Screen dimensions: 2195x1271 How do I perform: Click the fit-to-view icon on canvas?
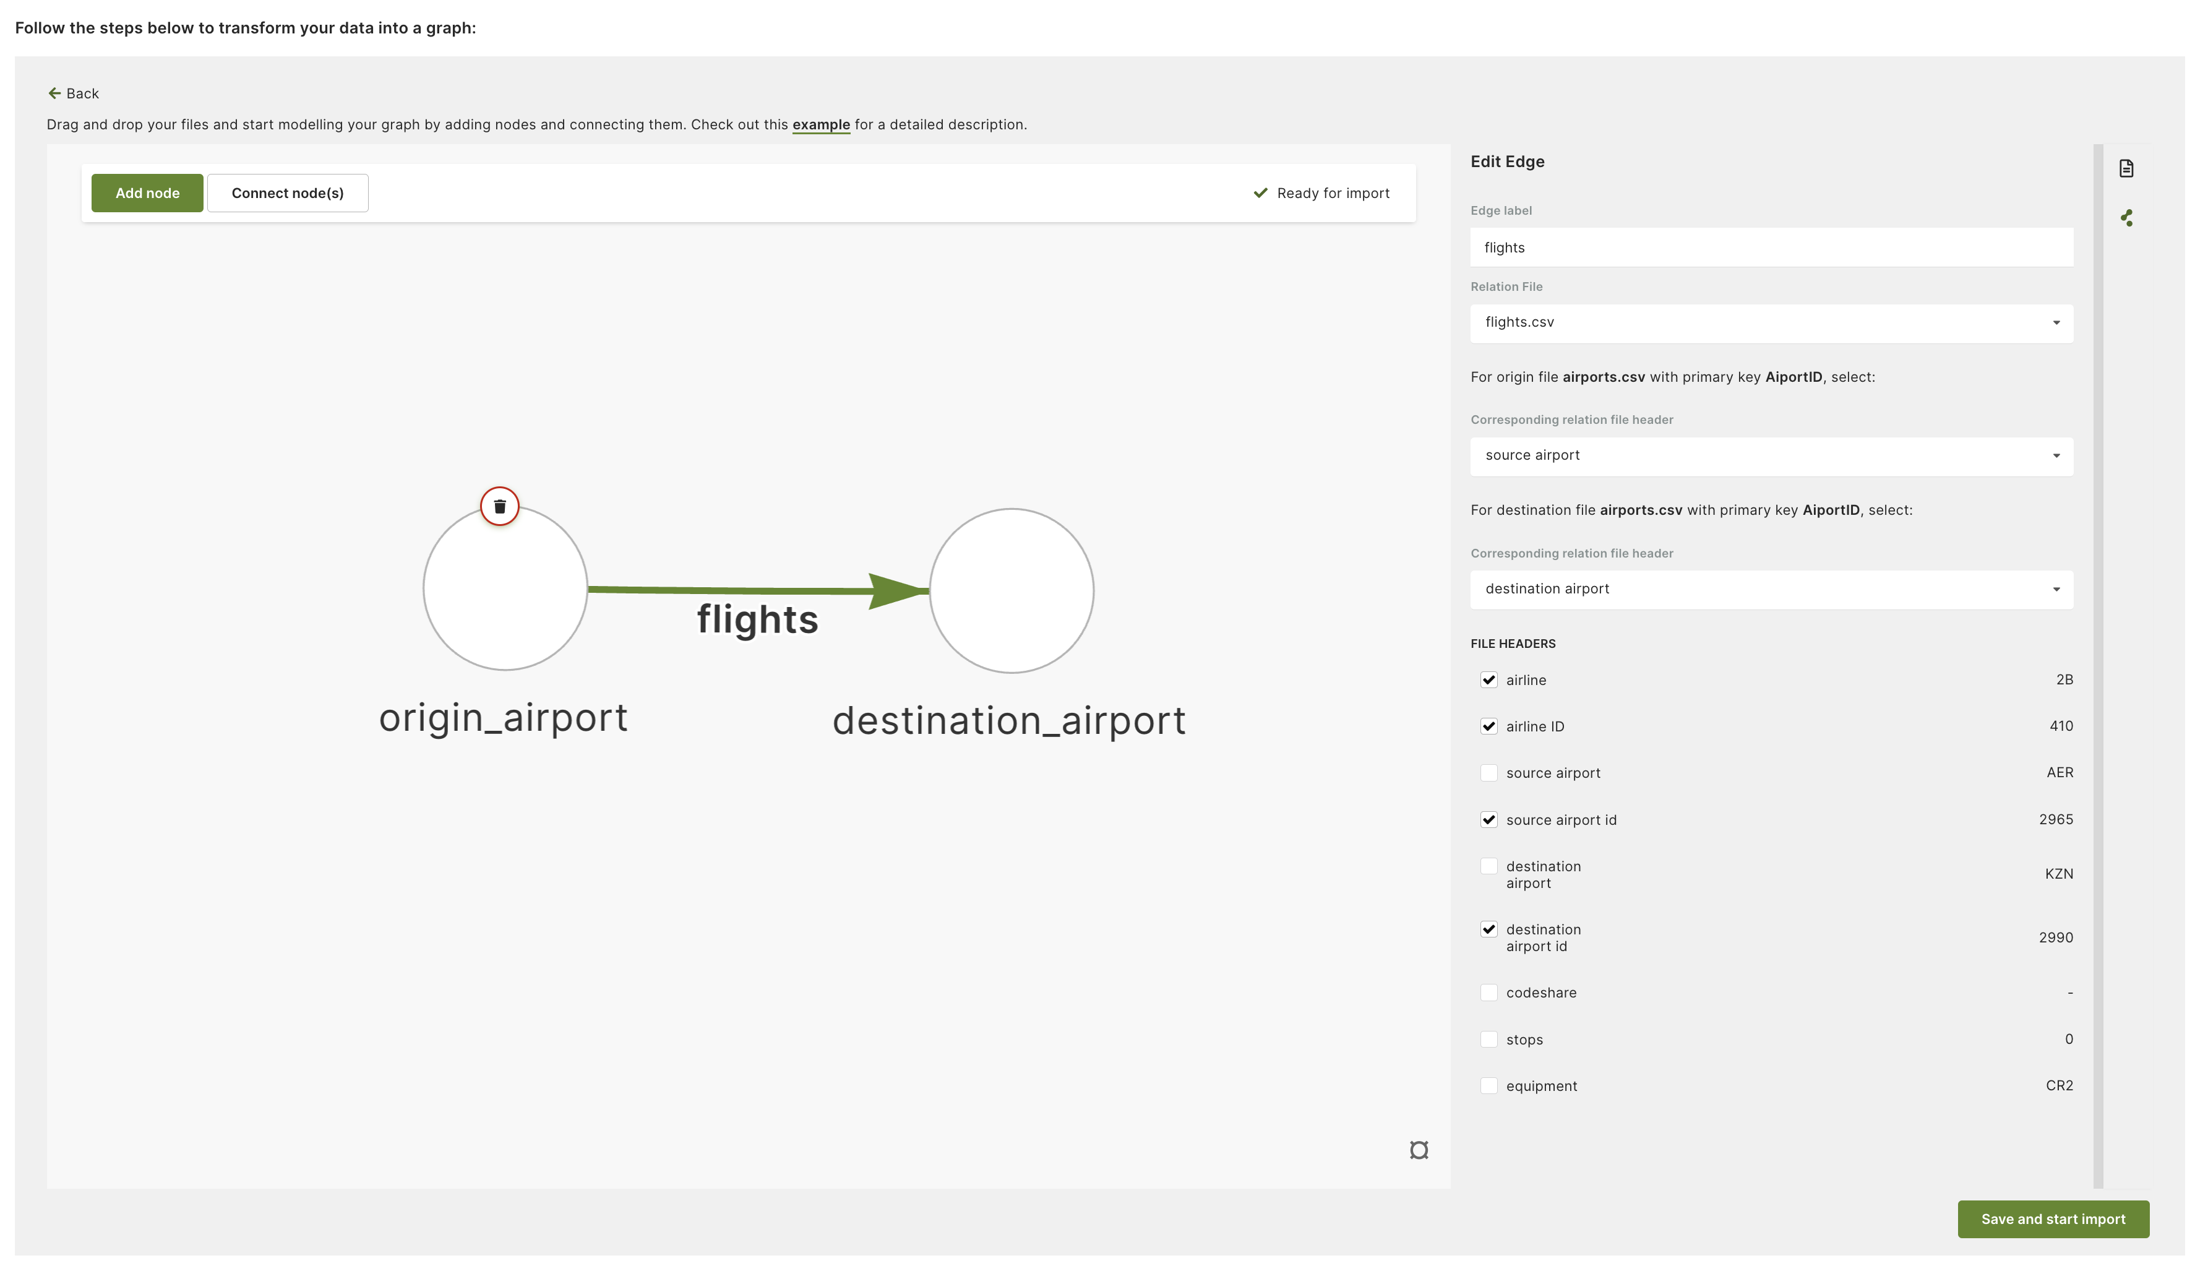(1418, 1150)
